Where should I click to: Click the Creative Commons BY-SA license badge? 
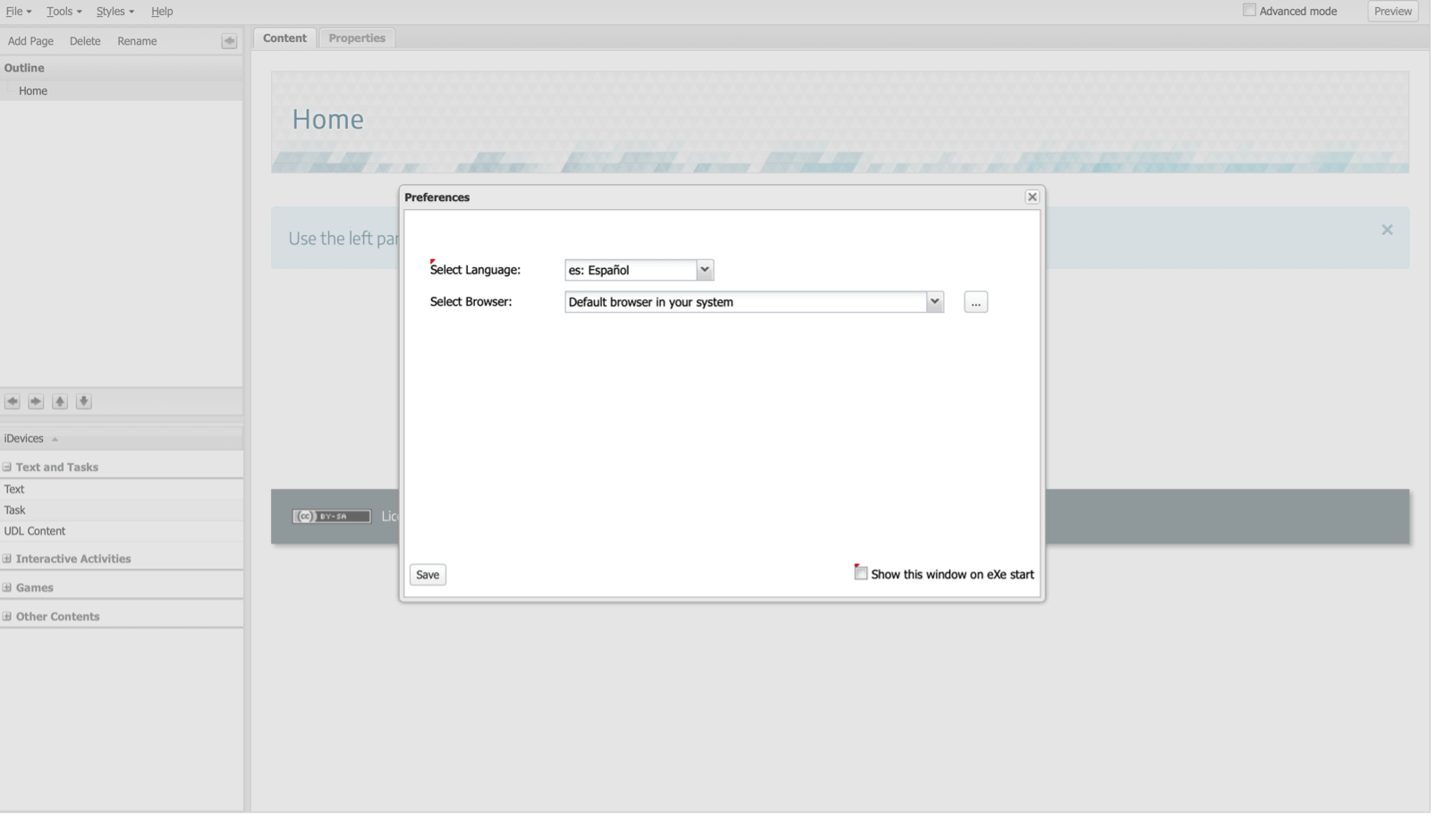coord(331,517)
